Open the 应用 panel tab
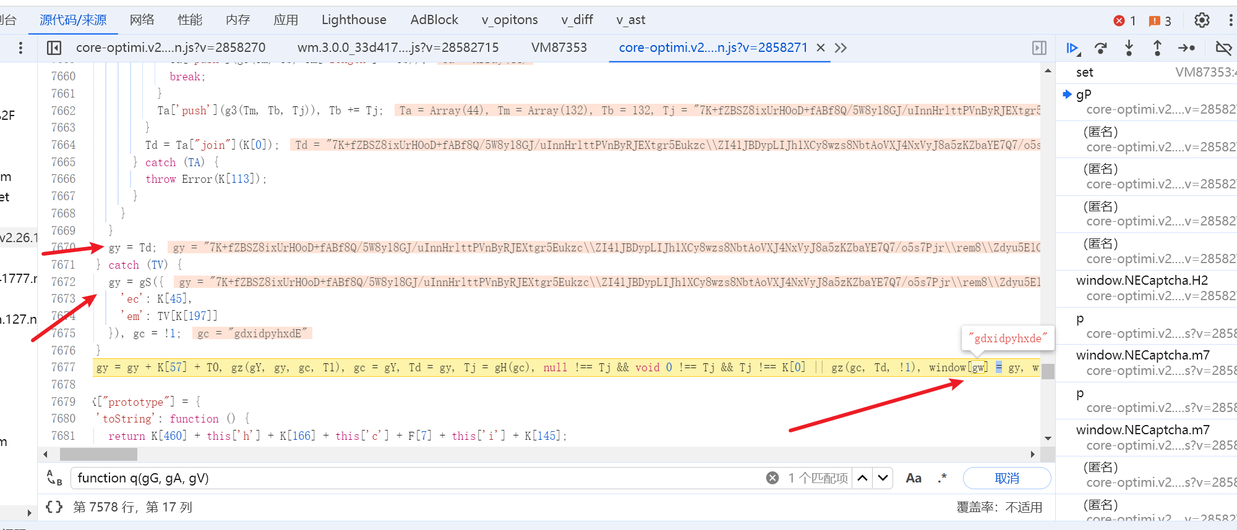Screen dimensions: 1237x530 click(286, 20)
